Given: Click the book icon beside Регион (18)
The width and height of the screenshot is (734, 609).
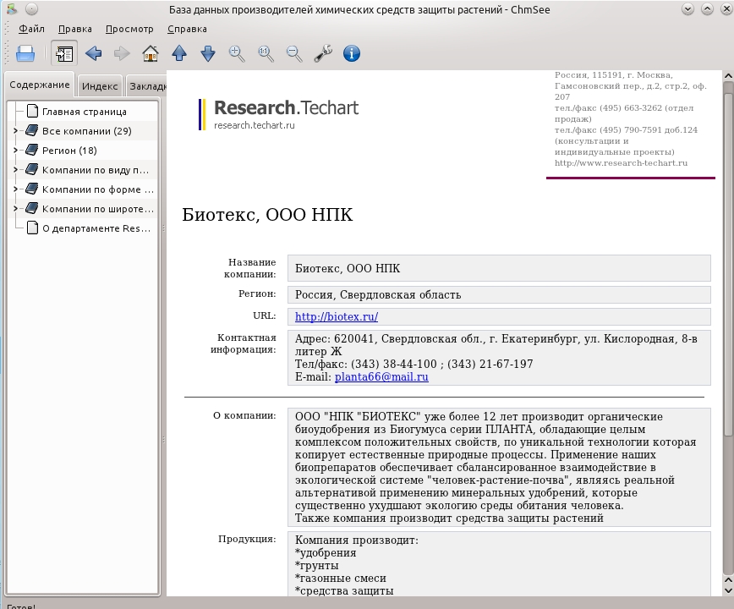Looking at the screenshot, I should click(x=32, y=150).
